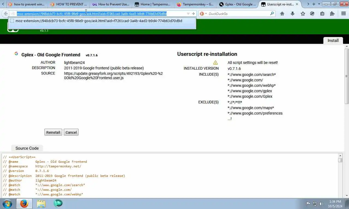This screenshot has height=209, width=349.
Task: Switch to 'How to Prevent Use...' tab
Action: [x=111, y=4]
